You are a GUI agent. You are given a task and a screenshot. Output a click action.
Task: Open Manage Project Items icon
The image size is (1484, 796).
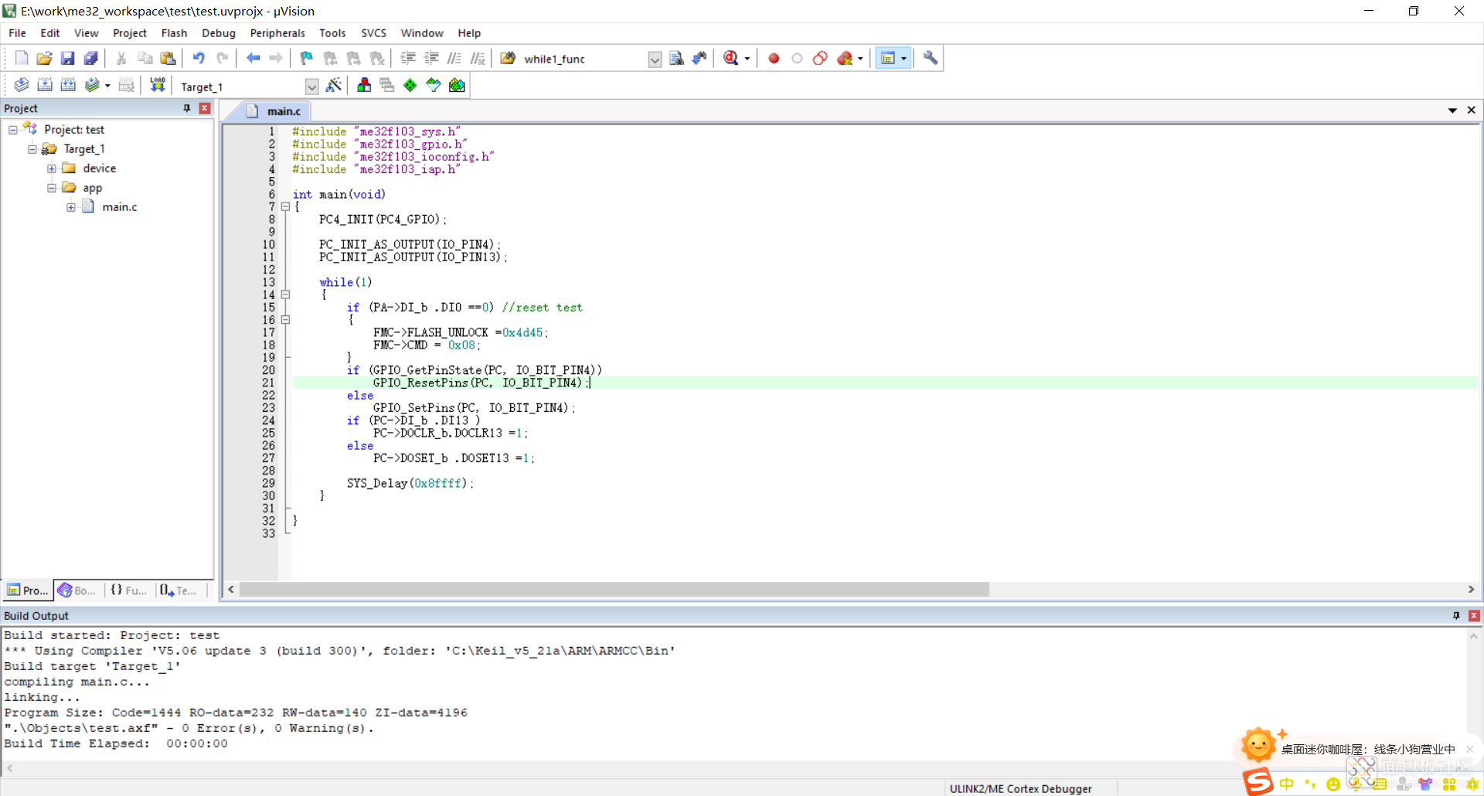coord(364,85)
